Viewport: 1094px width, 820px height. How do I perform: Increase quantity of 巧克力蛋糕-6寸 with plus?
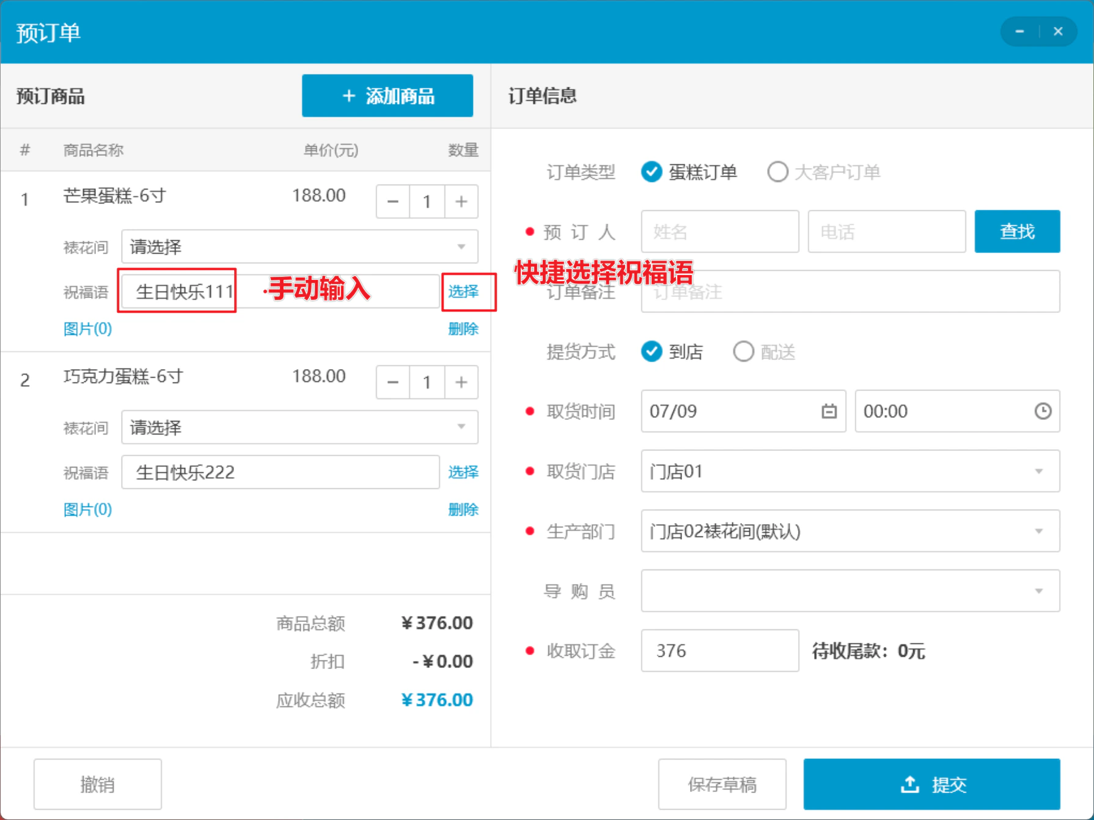point(461,382)
